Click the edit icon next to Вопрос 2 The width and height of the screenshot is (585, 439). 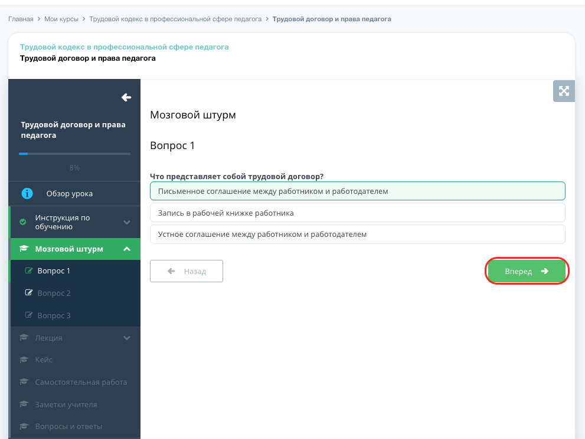pyautogui.click(x=28, y=293)
